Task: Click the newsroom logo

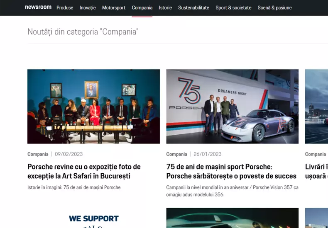Action: point(38,7)
